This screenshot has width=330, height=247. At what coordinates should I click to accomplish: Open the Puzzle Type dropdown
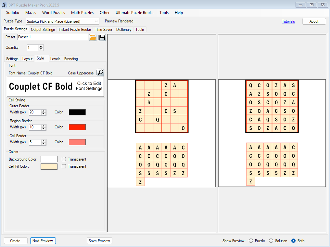tap(96, 21)
